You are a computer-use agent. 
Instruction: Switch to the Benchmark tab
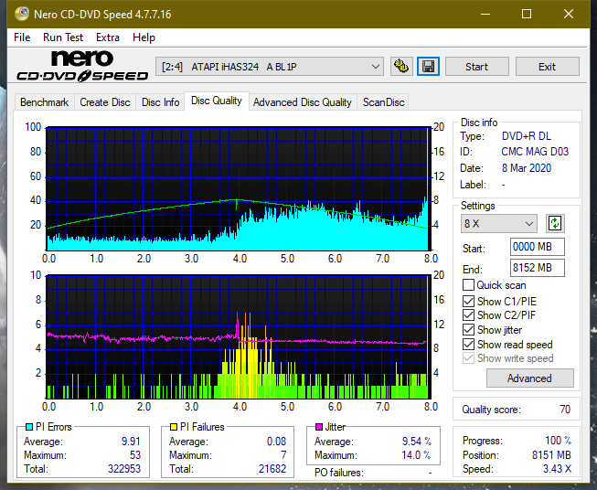point(44,102)
